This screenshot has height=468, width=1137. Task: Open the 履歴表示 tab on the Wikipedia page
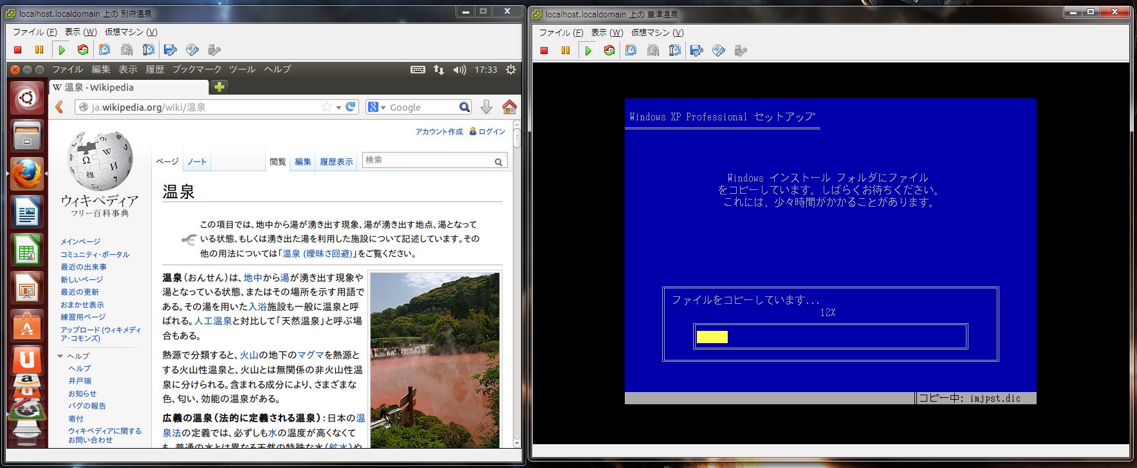click(x=337, y=162)
